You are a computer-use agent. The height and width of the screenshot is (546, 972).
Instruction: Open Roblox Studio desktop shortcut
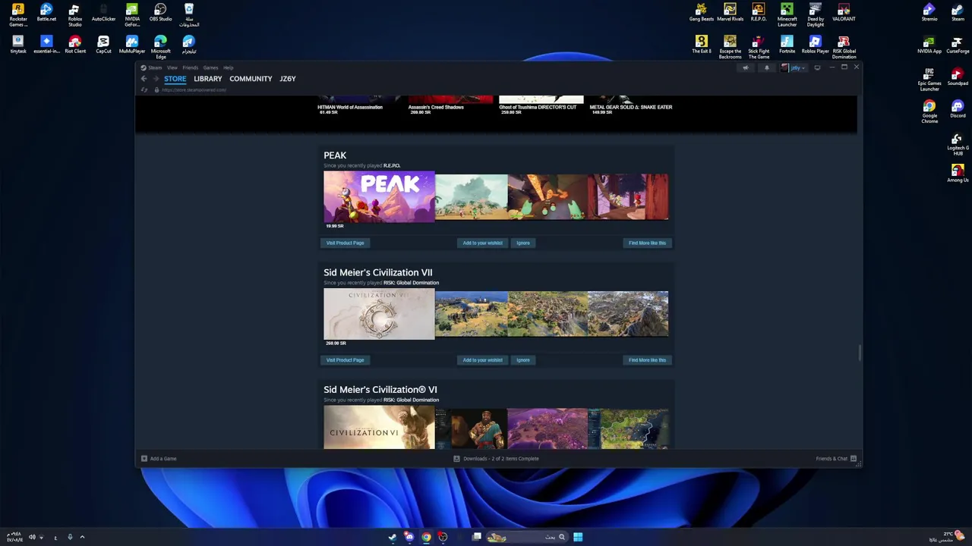[74, 14]
